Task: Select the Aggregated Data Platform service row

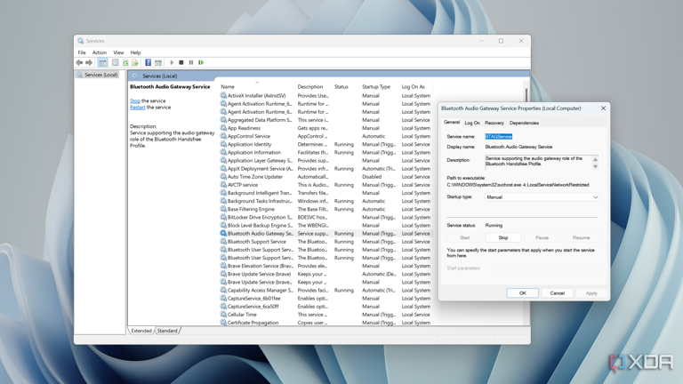Action: point(325,120)
